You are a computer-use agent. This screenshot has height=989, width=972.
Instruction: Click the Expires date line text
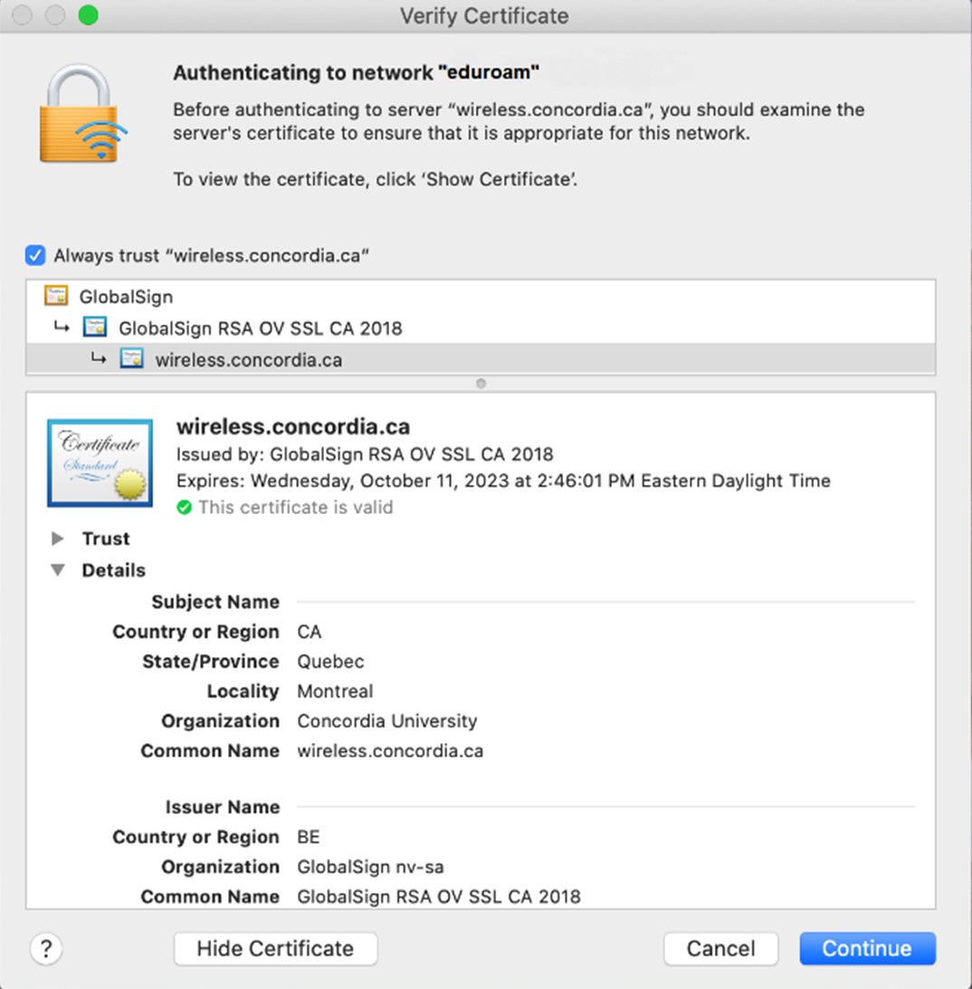coord(503,480)
